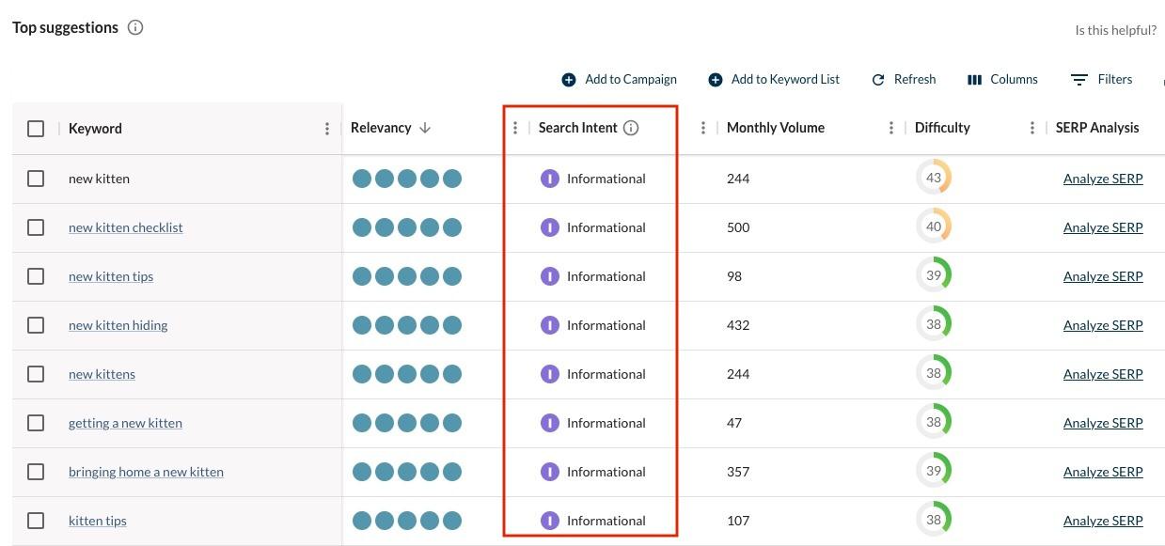Open the Keyword column options menu
Image resolution: width=1165 pixels, height=546 pixels.
click(326, 127)
